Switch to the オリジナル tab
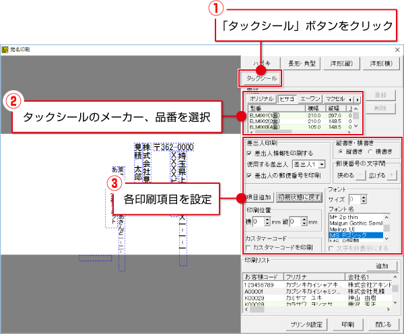The image size is (404, 334). pyautogui.click(x=261, y=99)
